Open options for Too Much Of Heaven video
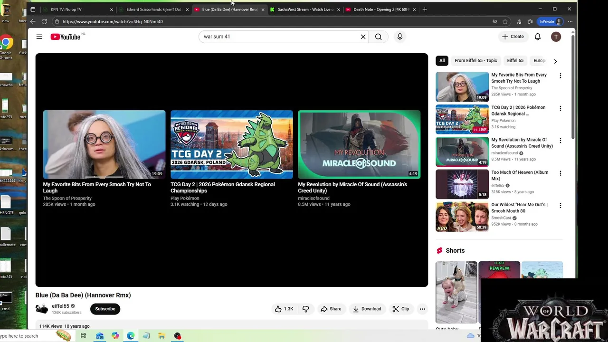The width and height of the screenshot is (608, 342). [560, 173]
